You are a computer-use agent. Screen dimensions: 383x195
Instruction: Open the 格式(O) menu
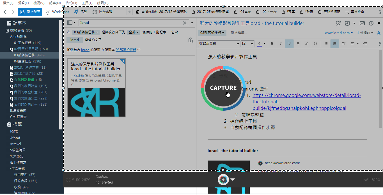[x=71, y=3]
